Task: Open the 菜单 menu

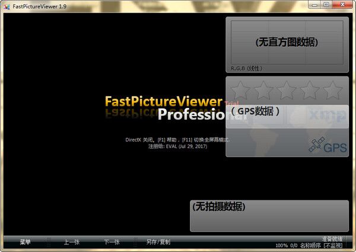Action: pos(25,242)
